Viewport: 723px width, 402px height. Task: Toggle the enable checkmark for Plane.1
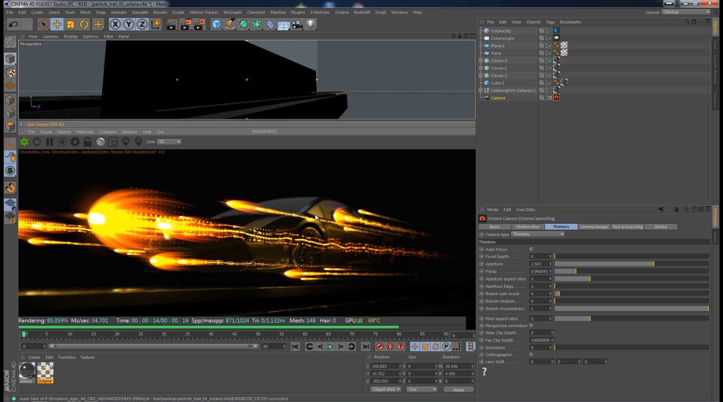click(550, 45)
